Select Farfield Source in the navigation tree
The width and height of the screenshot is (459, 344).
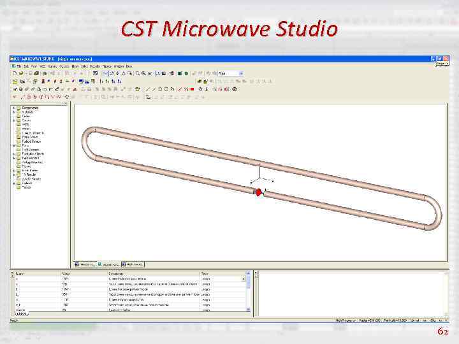click(31, 141)
